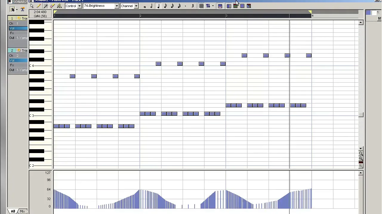This screenshot has width=382, height=214.
Task: Click the C 3 piano key
Action: click(x=40, y=116)
